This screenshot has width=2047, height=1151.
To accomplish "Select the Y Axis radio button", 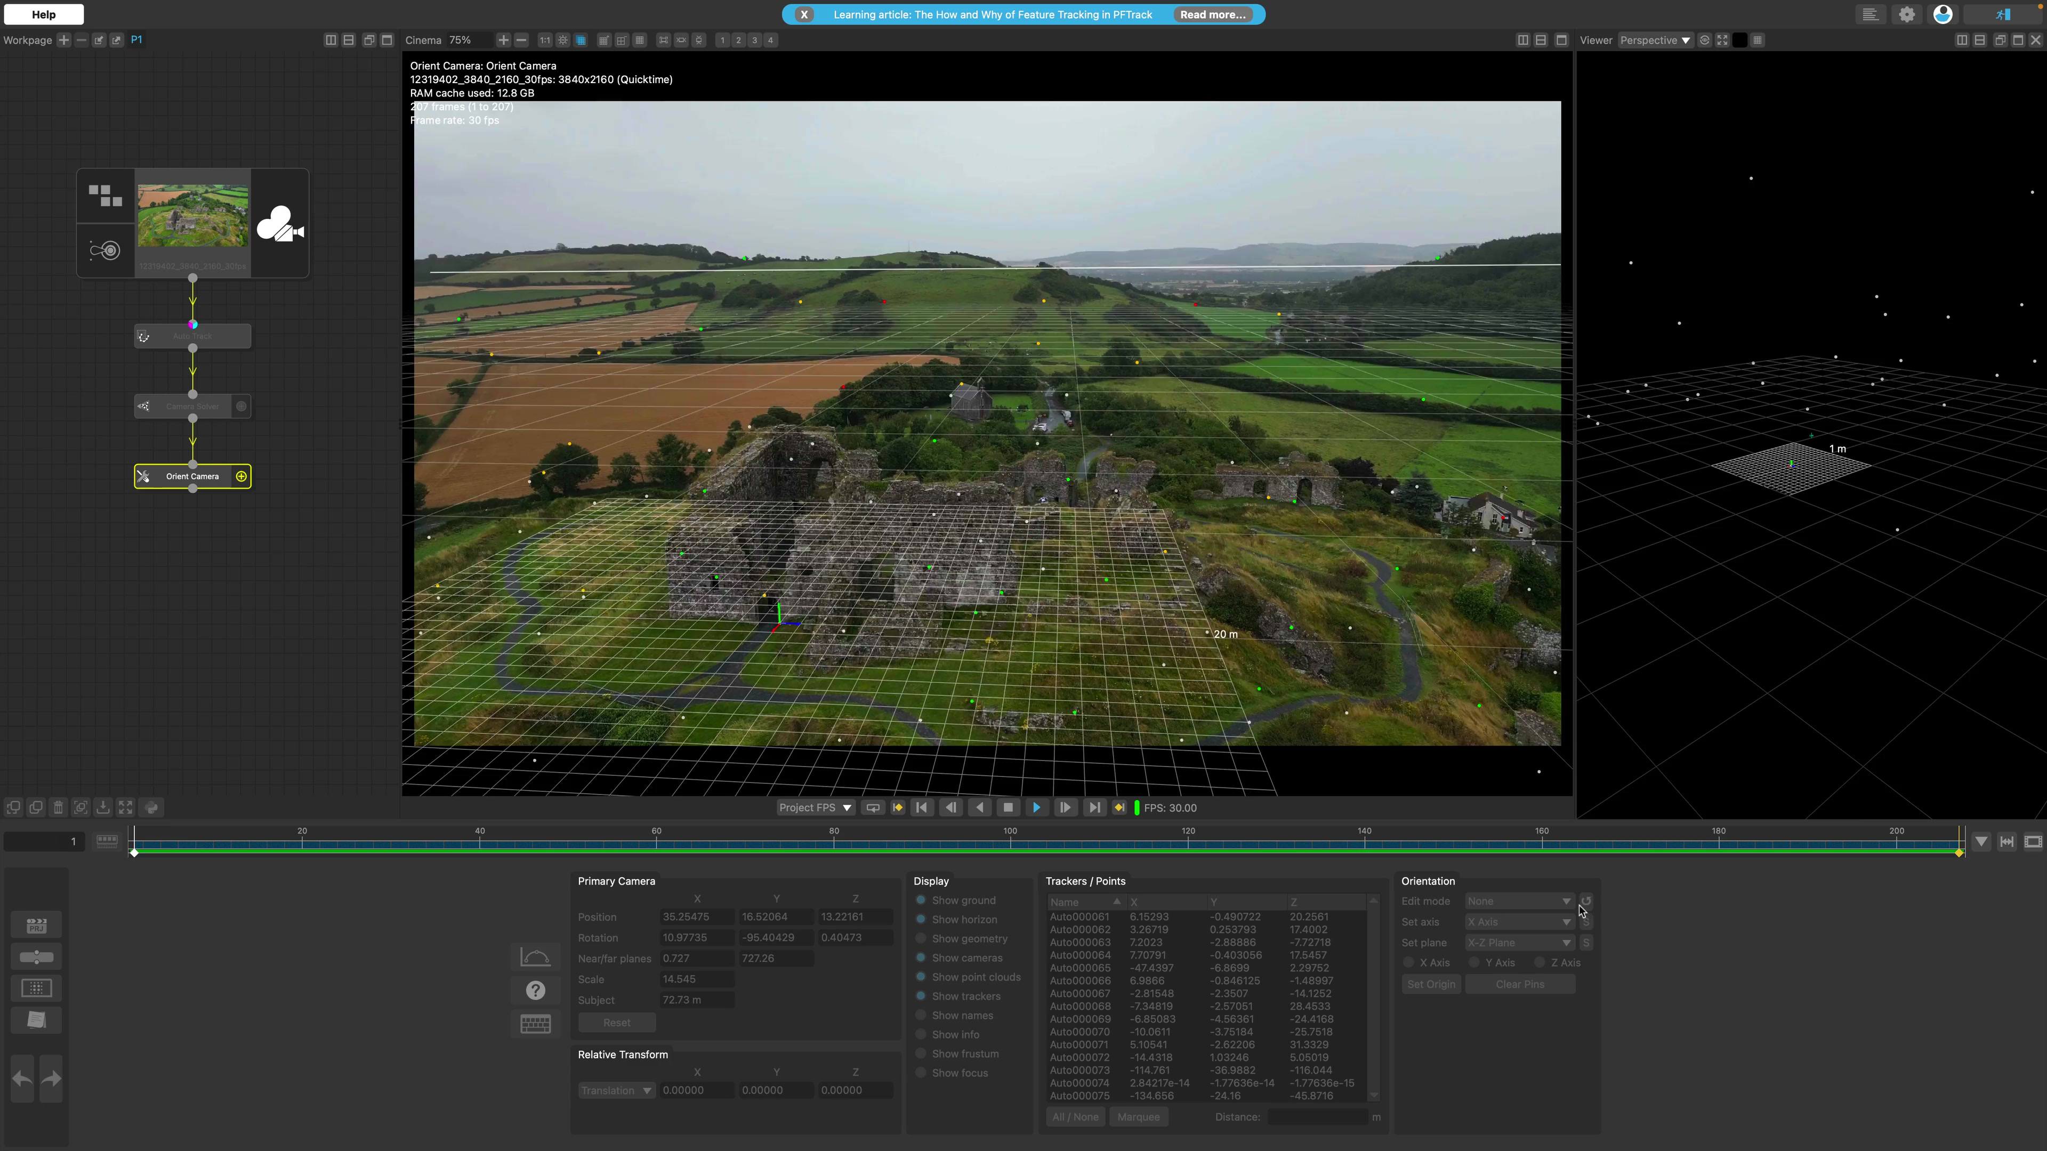I will pyautogui.click(x=1474, y=963).
